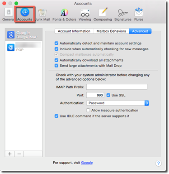
Task: Toggle Use IDLE command checkbox
Action: tap(56, 116)
